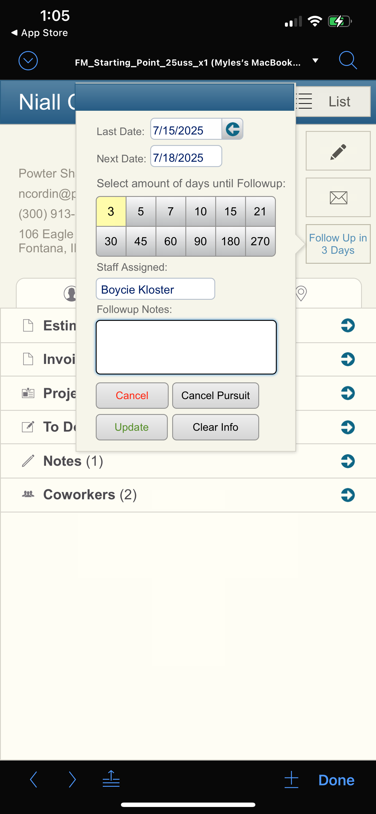Click the Cancel Pursuit button
Viewport: 376px width, 814px height.
click(x=216, y=395)
